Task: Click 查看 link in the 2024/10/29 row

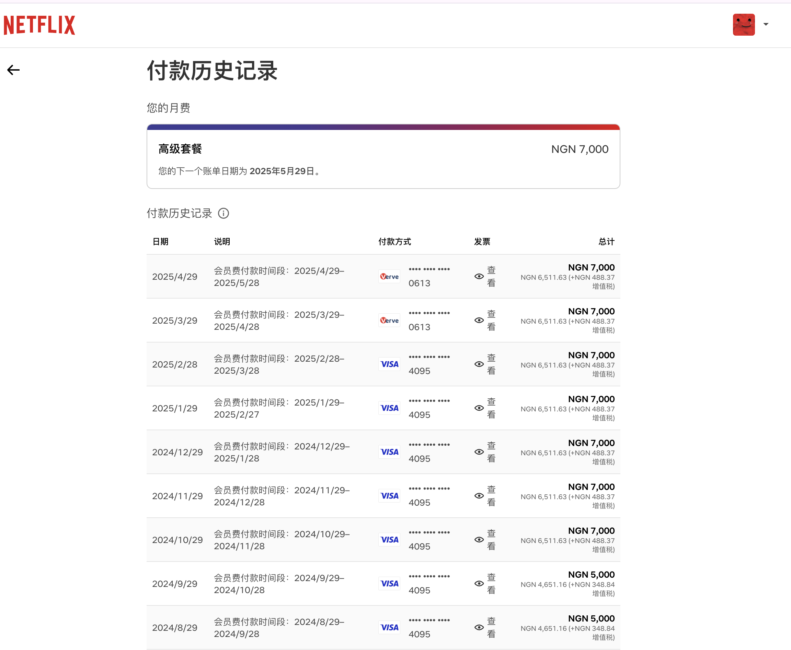Action: [x=491, y=540]
